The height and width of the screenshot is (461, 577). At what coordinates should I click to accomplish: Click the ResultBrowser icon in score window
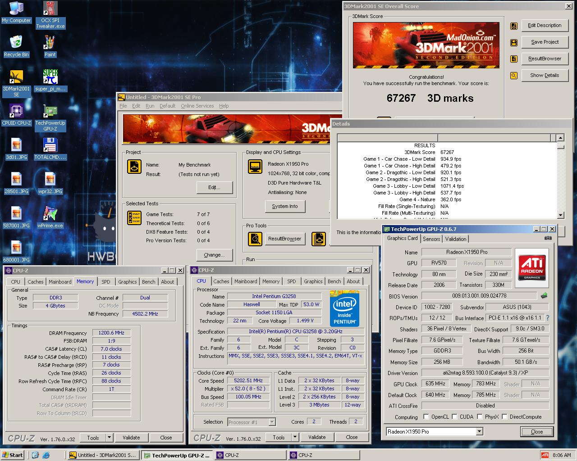(x=513, y=59)
